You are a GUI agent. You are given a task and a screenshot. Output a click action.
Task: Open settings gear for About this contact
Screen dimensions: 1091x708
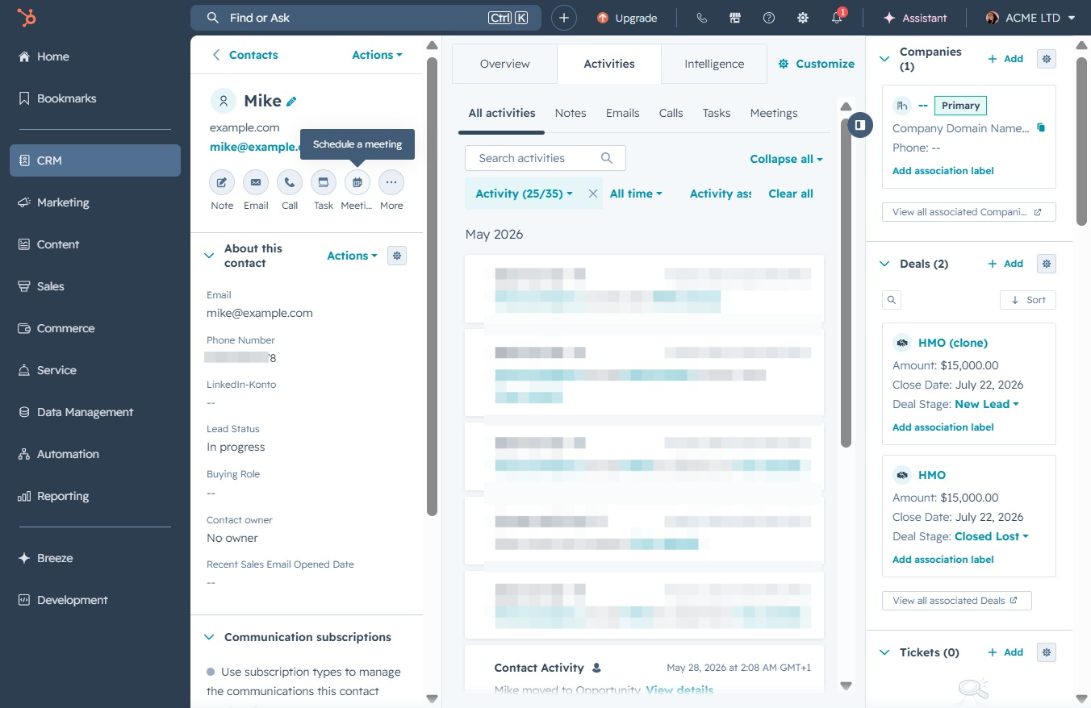396,256
